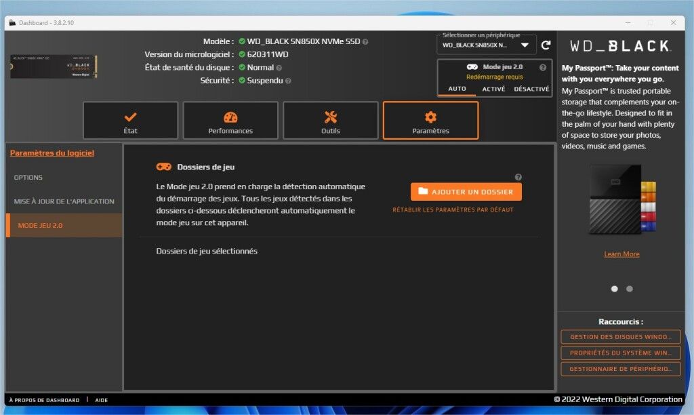Minimize the Dashboard window
The height and width of the screenshot is (415, 694).
tap(628, 22)
